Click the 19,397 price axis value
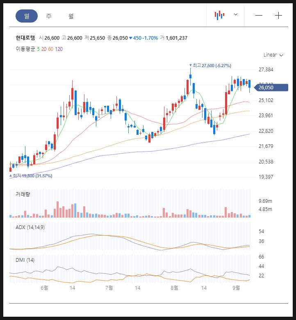Image resolution: width=296 pixels, height=320 pixels. click(266, 177)
